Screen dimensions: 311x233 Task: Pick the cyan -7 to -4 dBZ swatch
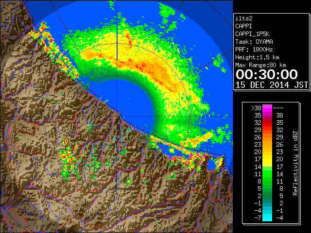click(267, 217)
